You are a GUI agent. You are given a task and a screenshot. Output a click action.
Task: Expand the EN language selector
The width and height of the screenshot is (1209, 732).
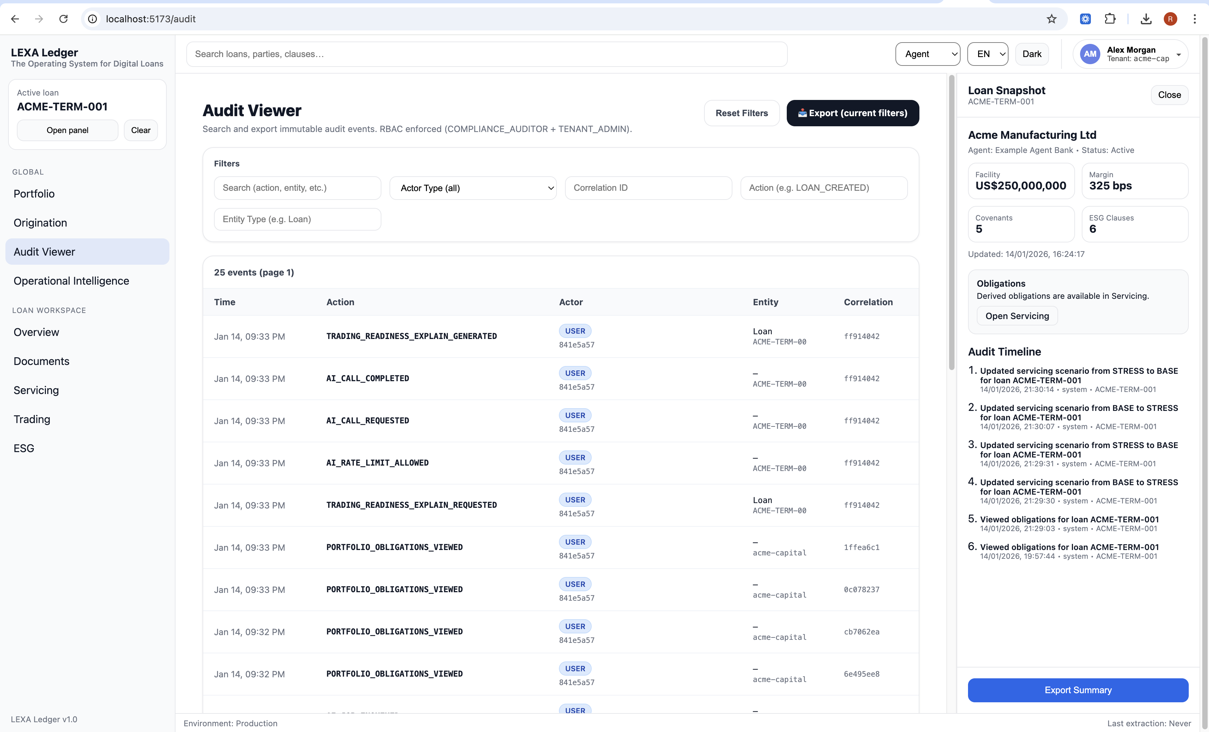tap(987, 54)
